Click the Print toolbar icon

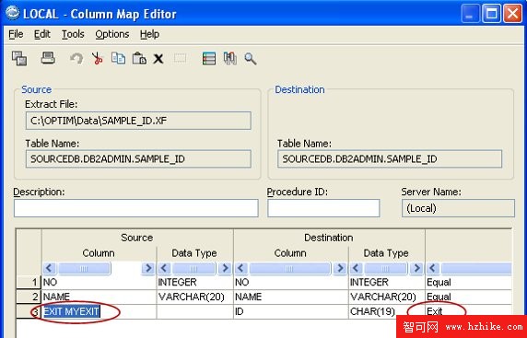(x=48, y=58)
